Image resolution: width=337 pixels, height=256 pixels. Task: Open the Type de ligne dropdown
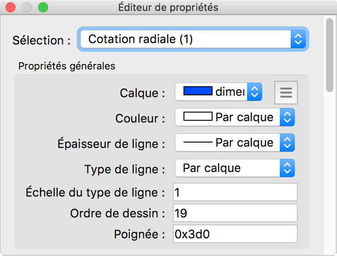point(235,168)
